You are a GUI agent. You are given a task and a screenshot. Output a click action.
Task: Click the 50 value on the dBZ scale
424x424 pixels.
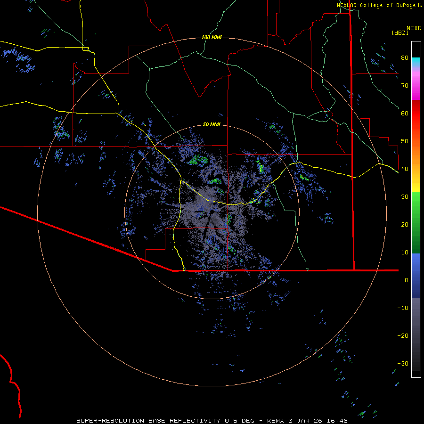point(405,141)
